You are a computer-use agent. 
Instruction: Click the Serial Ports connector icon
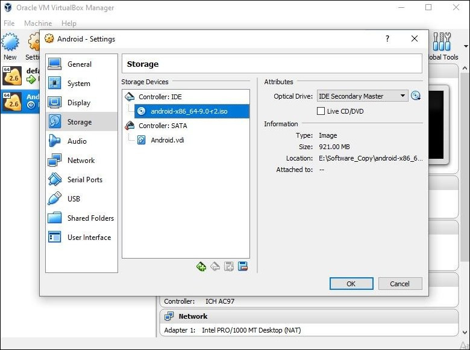pyautogui.click(x=55, y=179)
